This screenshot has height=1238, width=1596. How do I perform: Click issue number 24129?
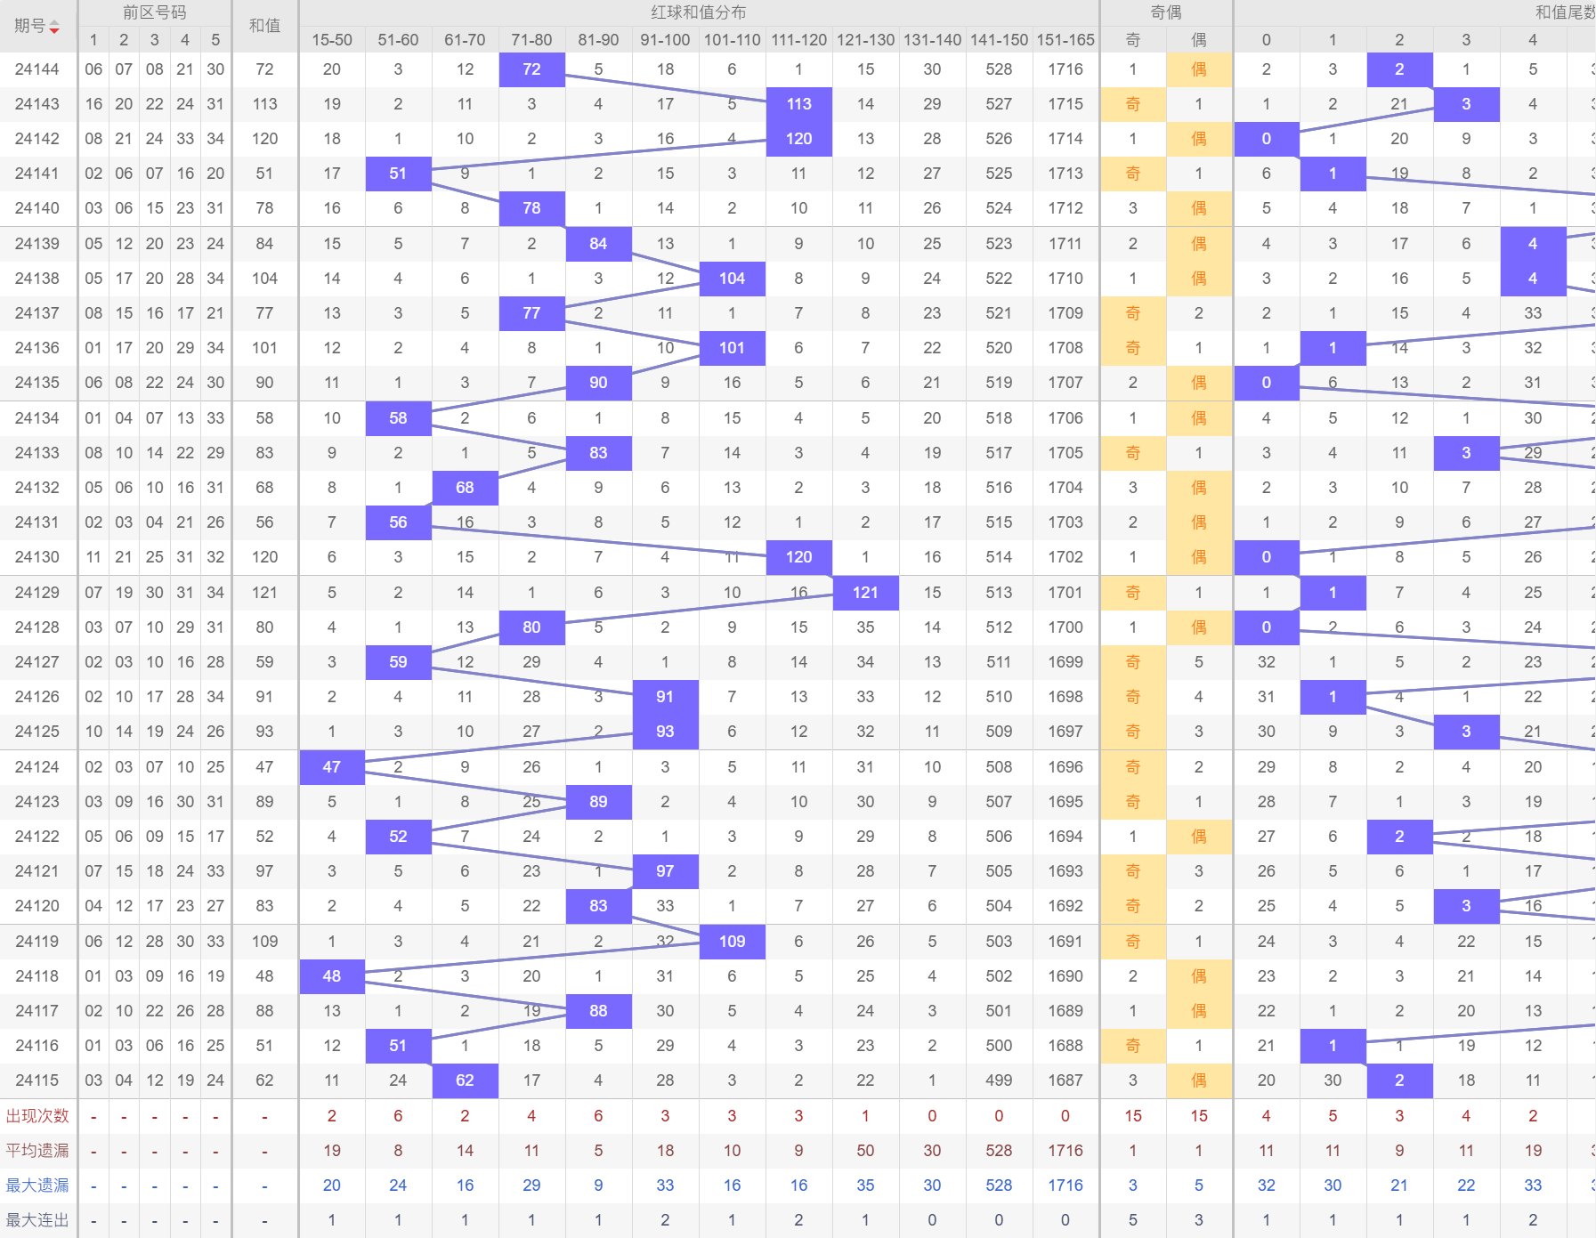pyautogui.click(x=37, y=593)
